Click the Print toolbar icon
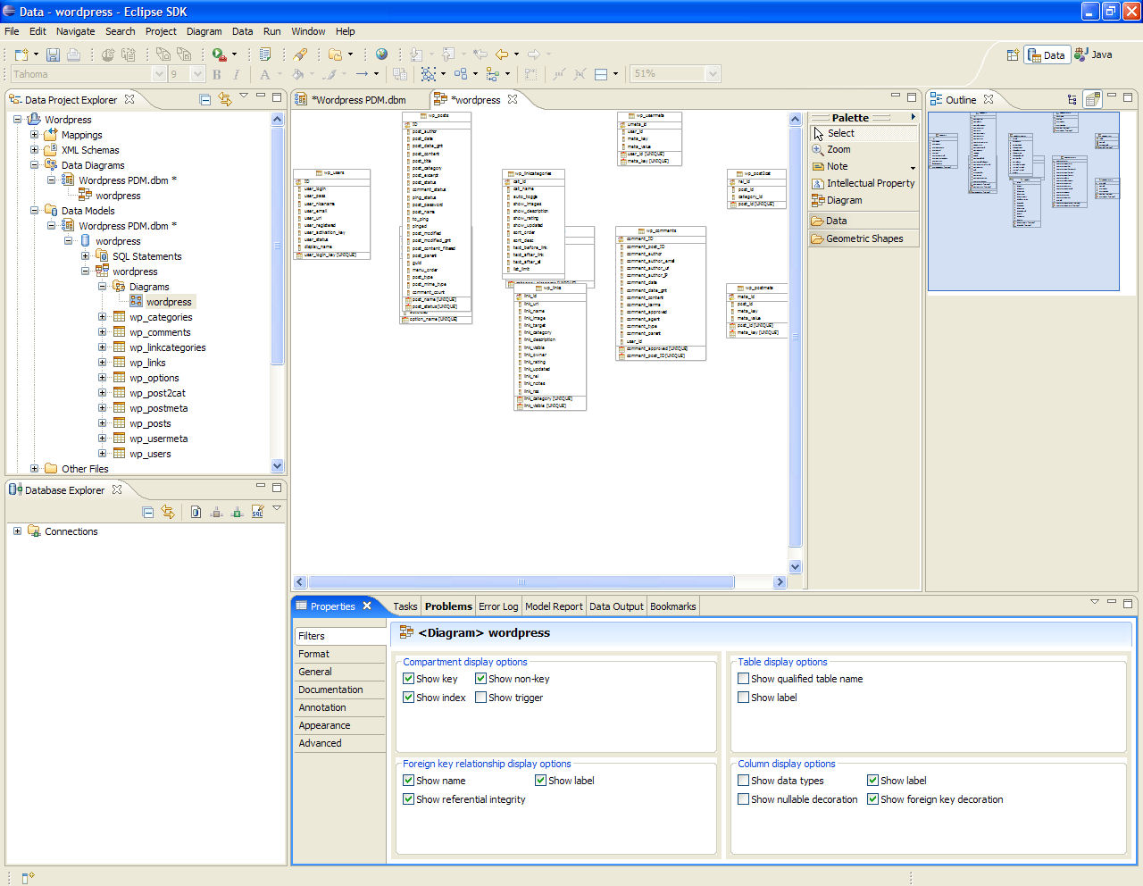The height and width of the screenshot is (886, 1143). 73,54
